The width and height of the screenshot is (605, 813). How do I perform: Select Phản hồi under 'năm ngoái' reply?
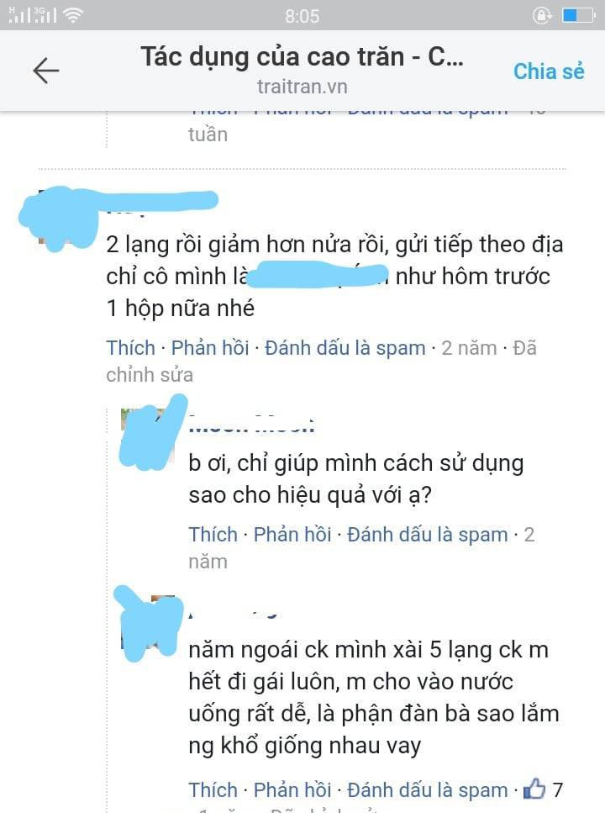coord(292,789)
